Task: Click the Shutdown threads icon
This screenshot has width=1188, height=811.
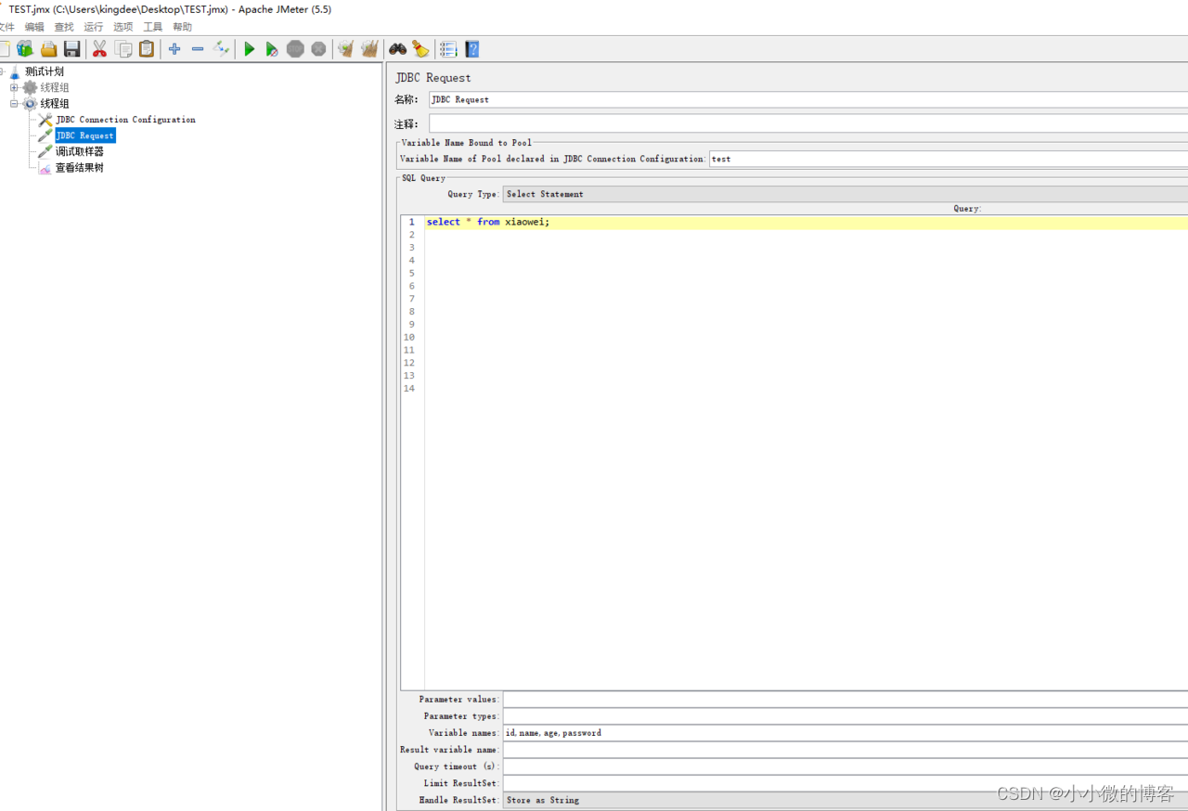Action: (318, 49)
